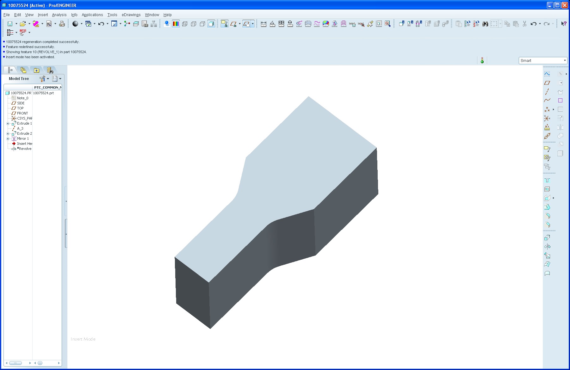Select Revolve feature in model tree
The height and width of the screenshot is (370, 570).
pyautogui.click(x=22, y=149)
